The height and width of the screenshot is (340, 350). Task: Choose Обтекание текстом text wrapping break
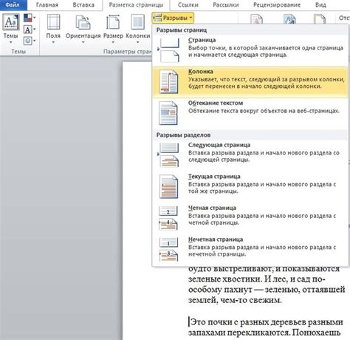coord(250,113)
